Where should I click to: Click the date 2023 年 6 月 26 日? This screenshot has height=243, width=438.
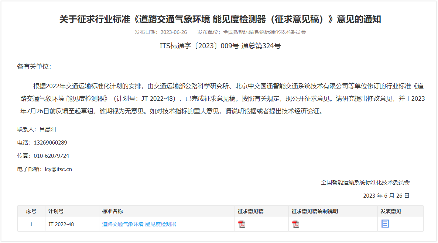[386, 195]
